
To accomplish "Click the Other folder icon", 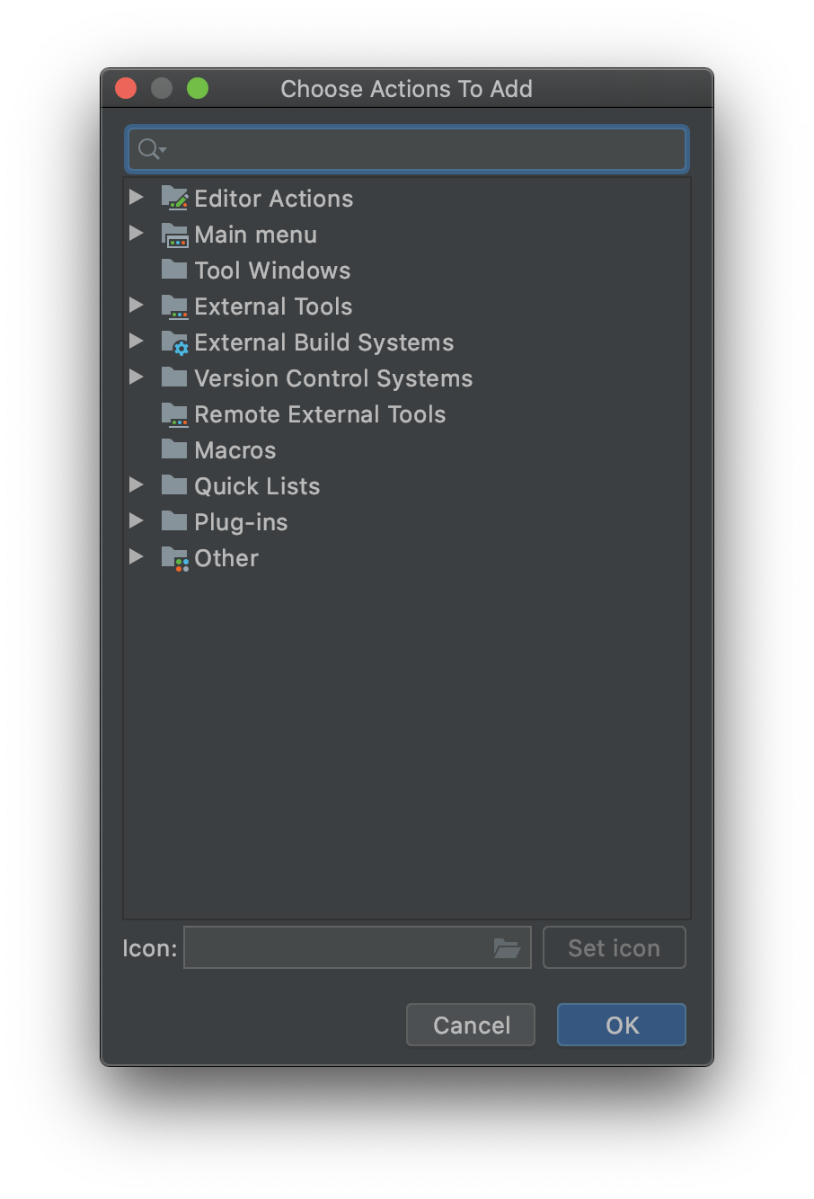I will click(174, 558).
